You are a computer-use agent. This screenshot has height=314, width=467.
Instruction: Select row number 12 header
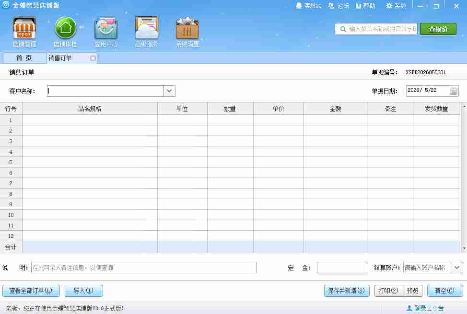click(x=11, y=236)
